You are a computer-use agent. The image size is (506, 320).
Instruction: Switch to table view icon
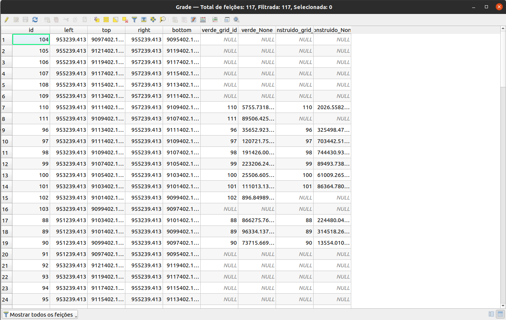pos(500,314)
